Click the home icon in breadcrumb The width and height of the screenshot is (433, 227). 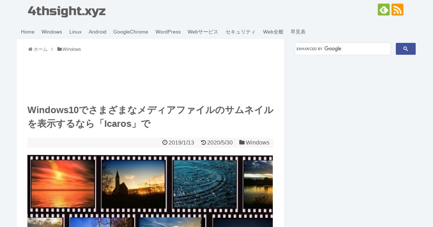coord(30,49)
